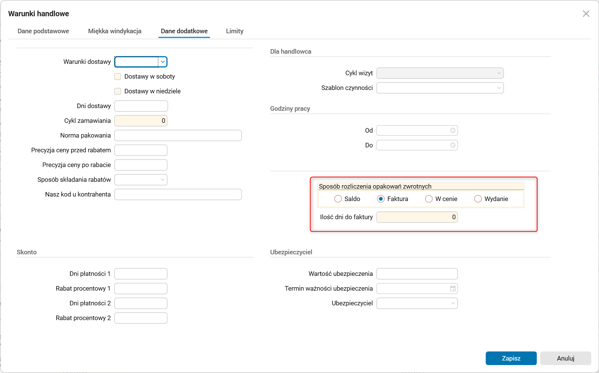Click clock icon in Od time field

453,130
